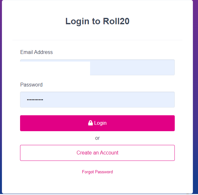Click the "Create an Account" text
The width and height of the screenshot is (198, 195).
97,153
